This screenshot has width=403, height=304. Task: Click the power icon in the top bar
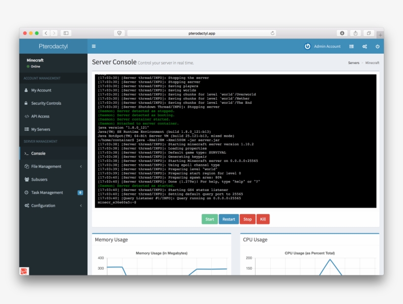click(x=377, y=46)
